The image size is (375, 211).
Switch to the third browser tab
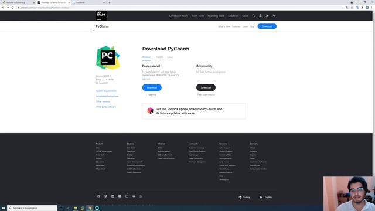pyautogui.click(x=88, y=2)
